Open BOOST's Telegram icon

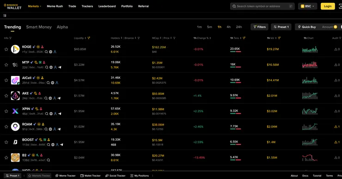click(61, 144)
